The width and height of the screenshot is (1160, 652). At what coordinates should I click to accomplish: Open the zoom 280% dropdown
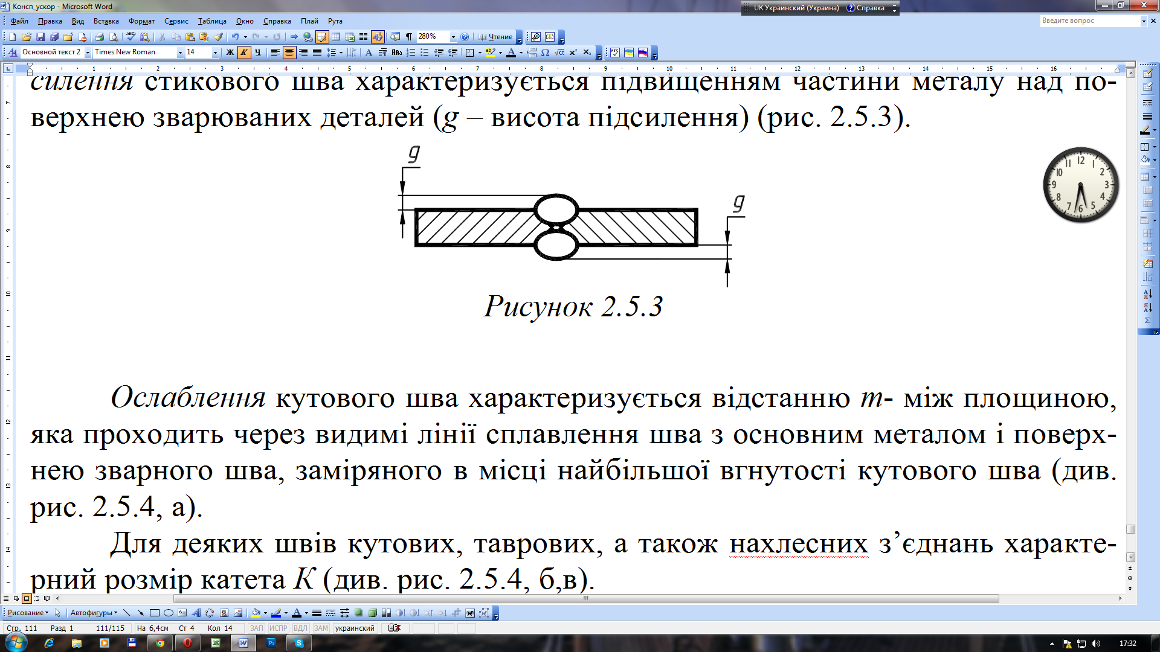click(x=453, y=37)
